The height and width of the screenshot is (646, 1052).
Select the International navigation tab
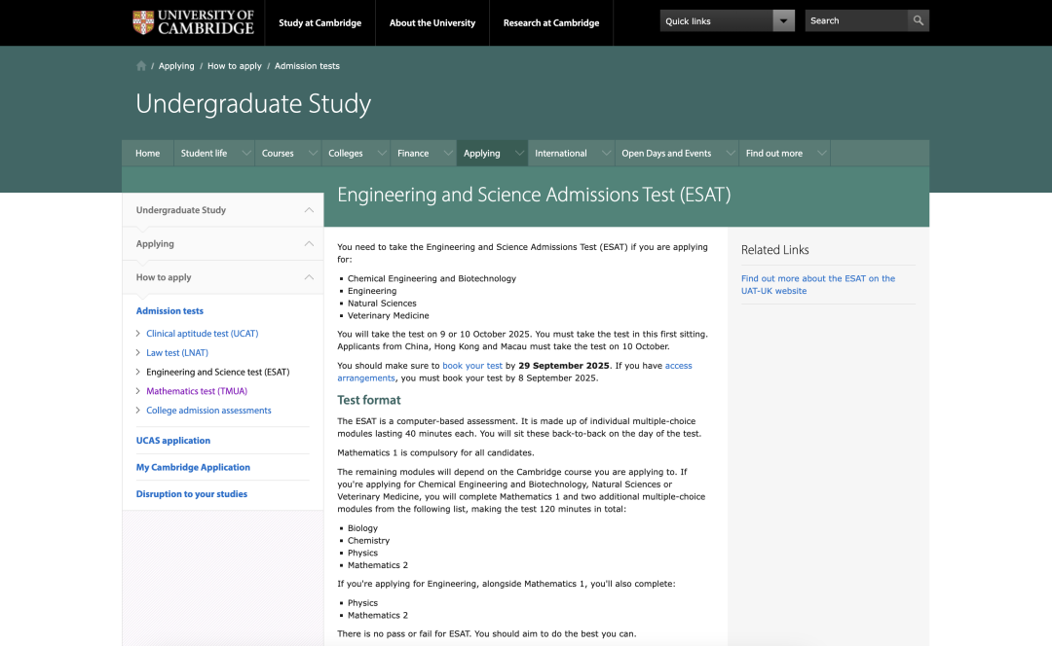point(560,154)
